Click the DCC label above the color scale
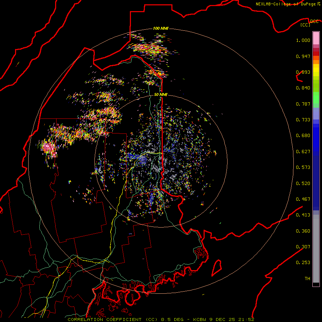The image size is (322, 322). (314, 21)
